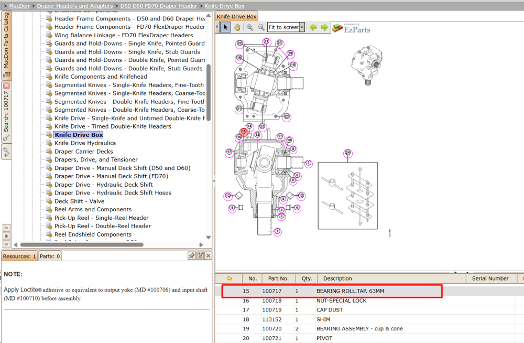Click callout 24 on the shim kit diagram

348,153
